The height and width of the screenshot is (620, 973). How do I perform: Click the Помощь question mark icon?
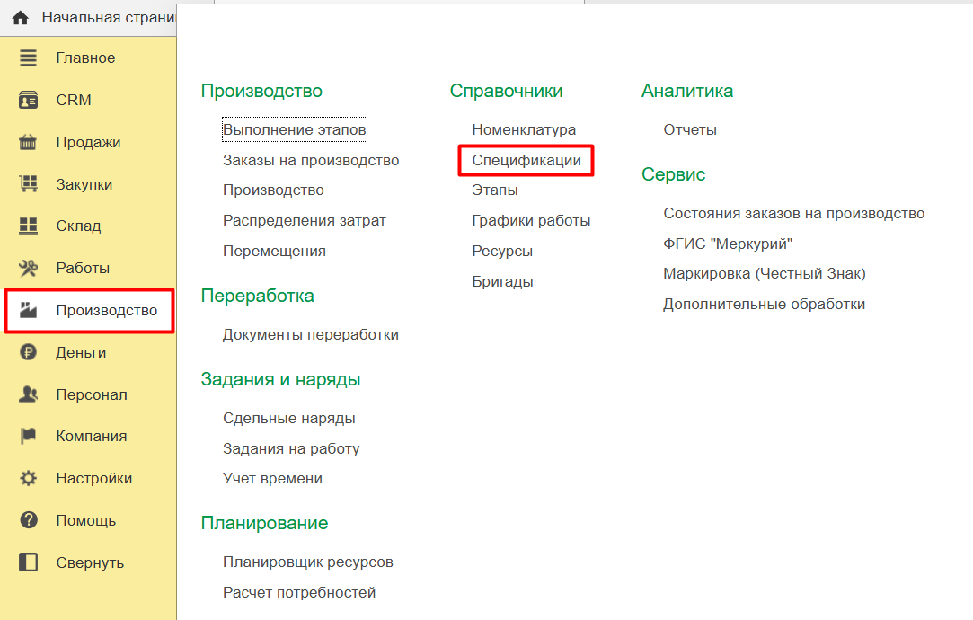click(x=28, y=520)
